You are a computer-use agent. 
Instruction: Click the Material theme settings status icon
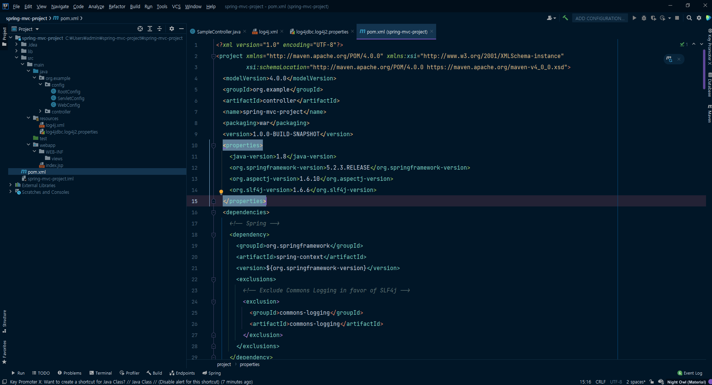[661, 382]
